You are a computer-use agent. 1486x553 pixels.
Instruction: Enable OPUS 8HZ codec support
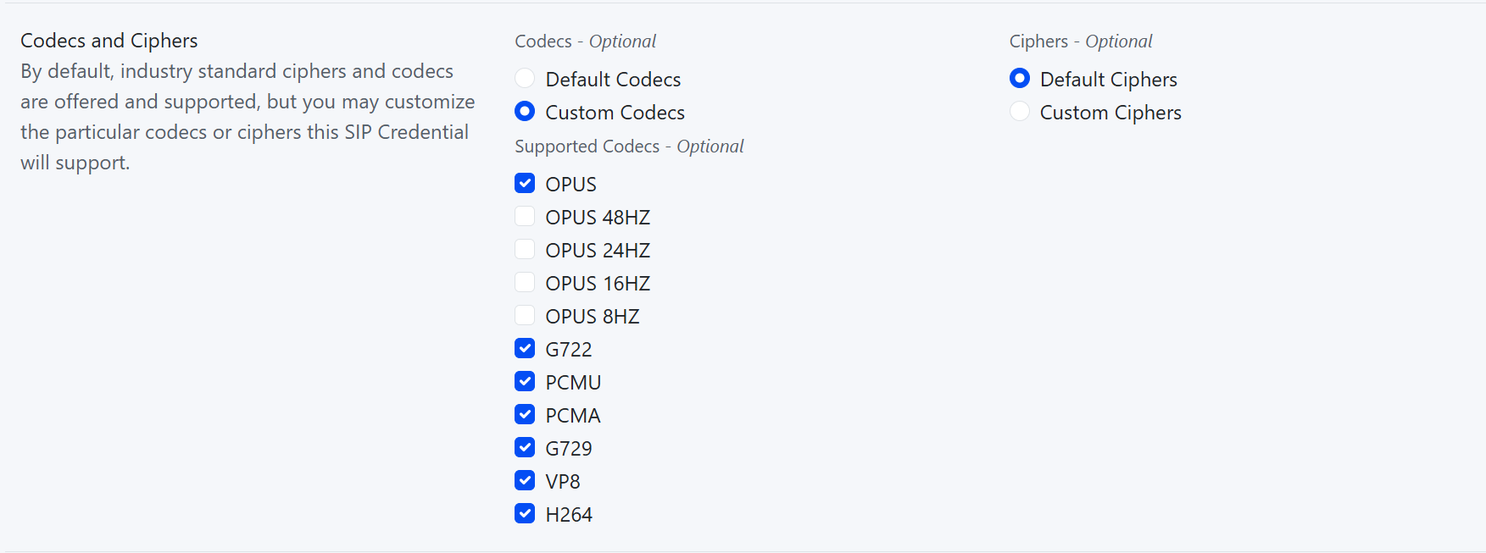pos(525,316)
